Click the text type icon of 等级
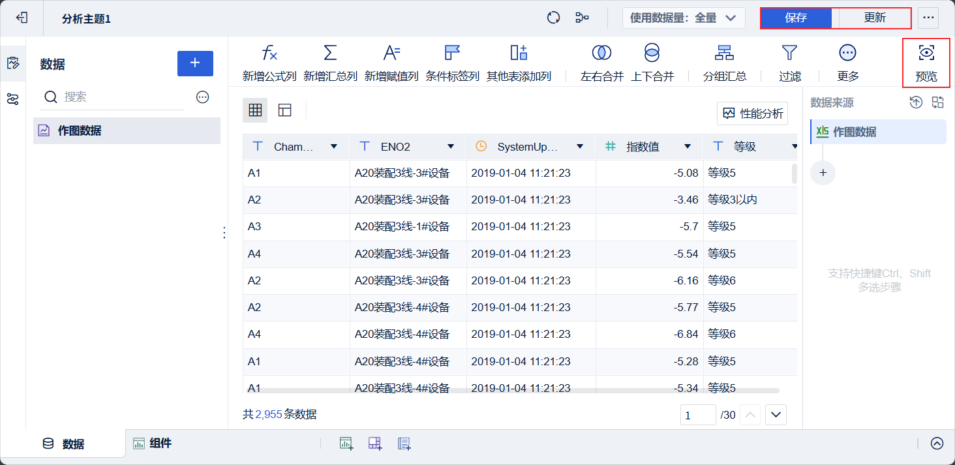Image resolution: width=955 pixels, height=465 pixels. [718, 147]
